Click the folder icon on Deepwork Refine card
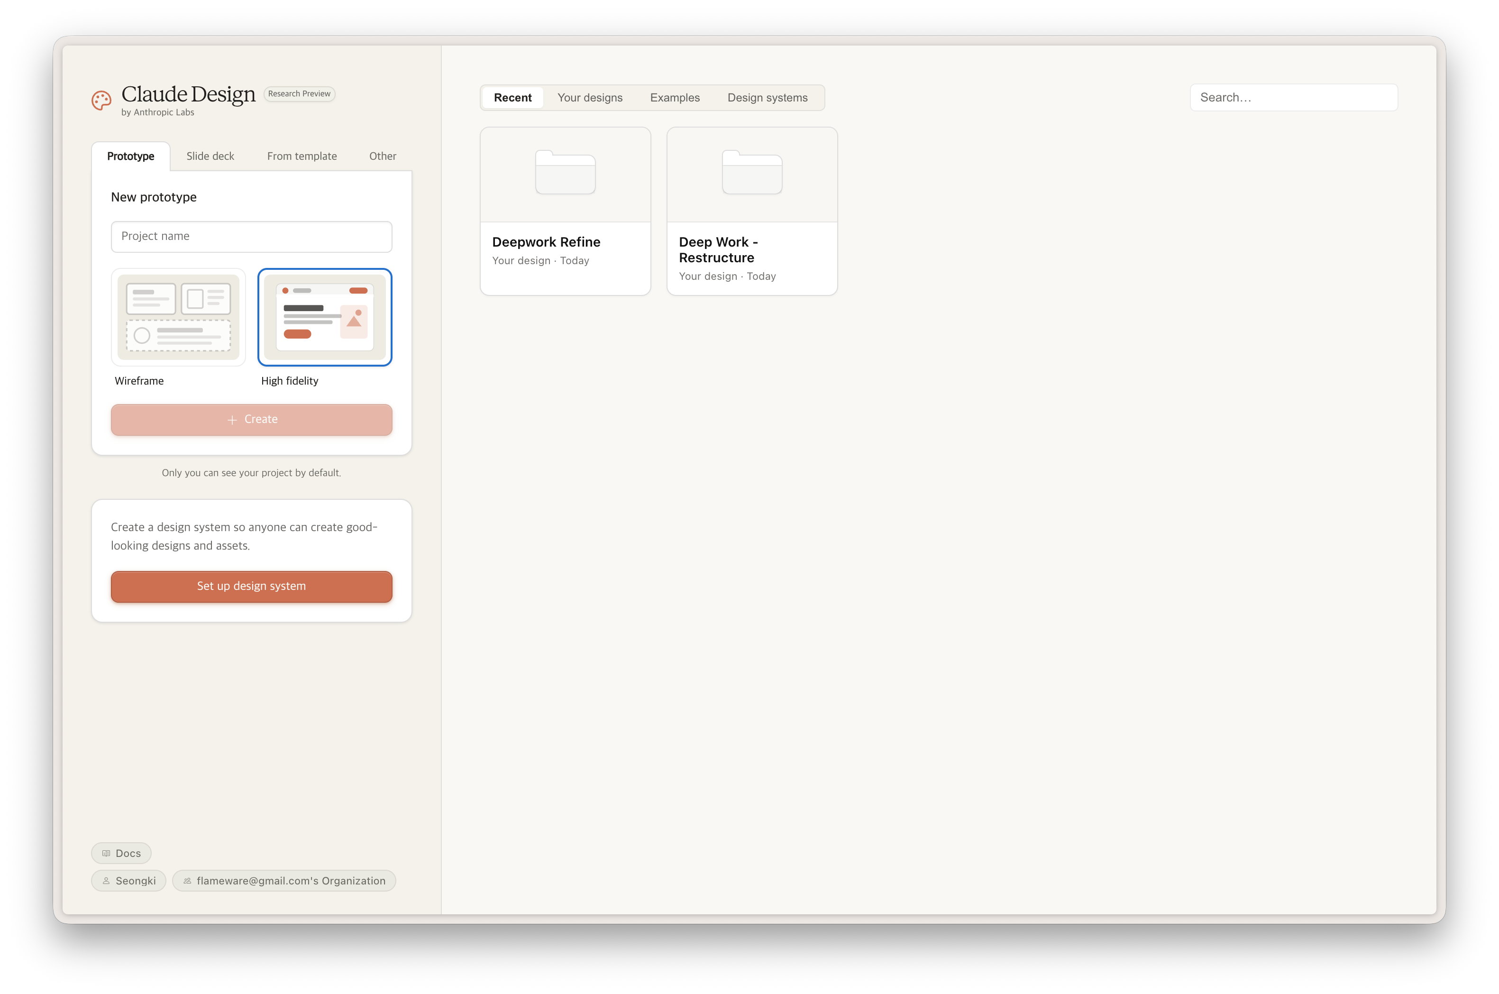Image resolution: width=1499 pixels, height=994 pixels. 565,173
